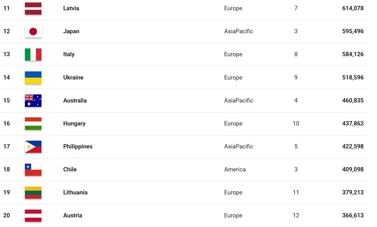
Task: Click Hungary's score value 437,862
Action: click(353, 124)
